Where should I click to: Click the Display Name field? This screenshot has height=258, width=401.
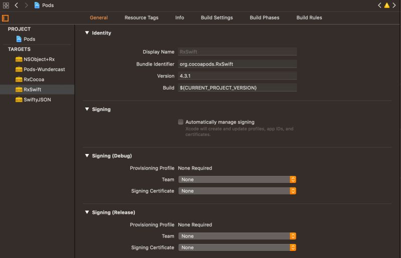(237, 52)
